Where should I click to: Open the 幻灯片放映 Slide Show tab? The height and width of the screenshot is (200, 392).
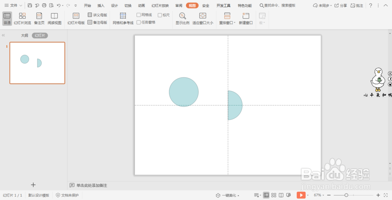[x=160, y=5]
